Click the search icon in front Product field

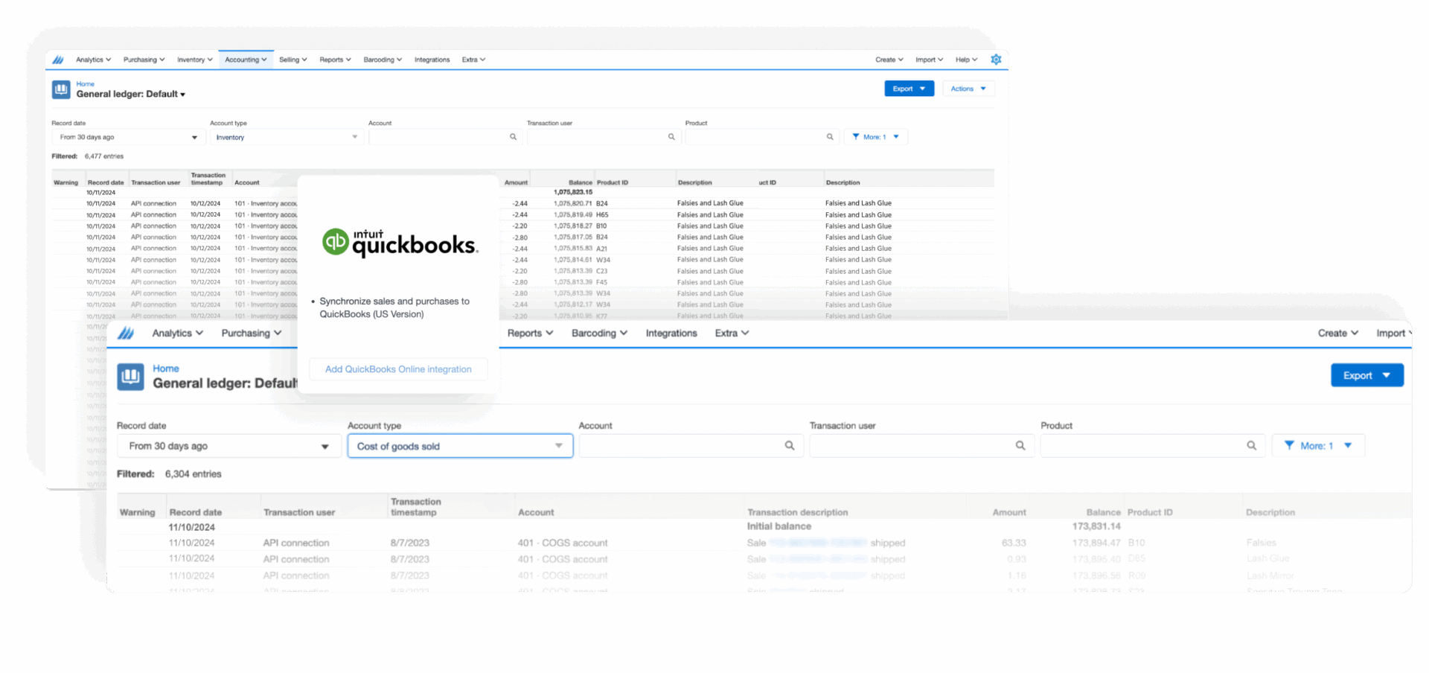(x=1251, y=445)
